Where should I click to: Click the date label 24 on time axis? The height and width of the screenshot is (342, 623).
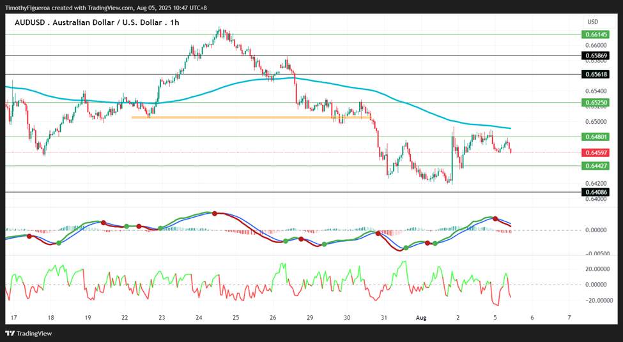coord(199,317)
